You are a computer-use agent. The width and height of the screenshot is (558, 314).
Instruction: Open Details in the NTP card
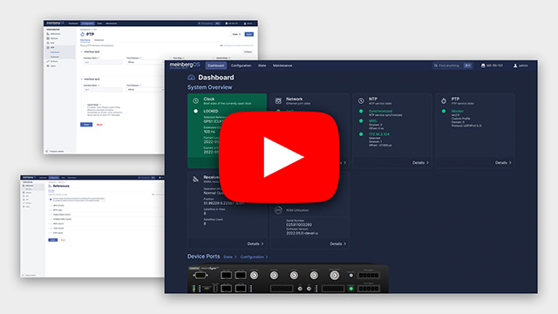click(x=420, y=163)
